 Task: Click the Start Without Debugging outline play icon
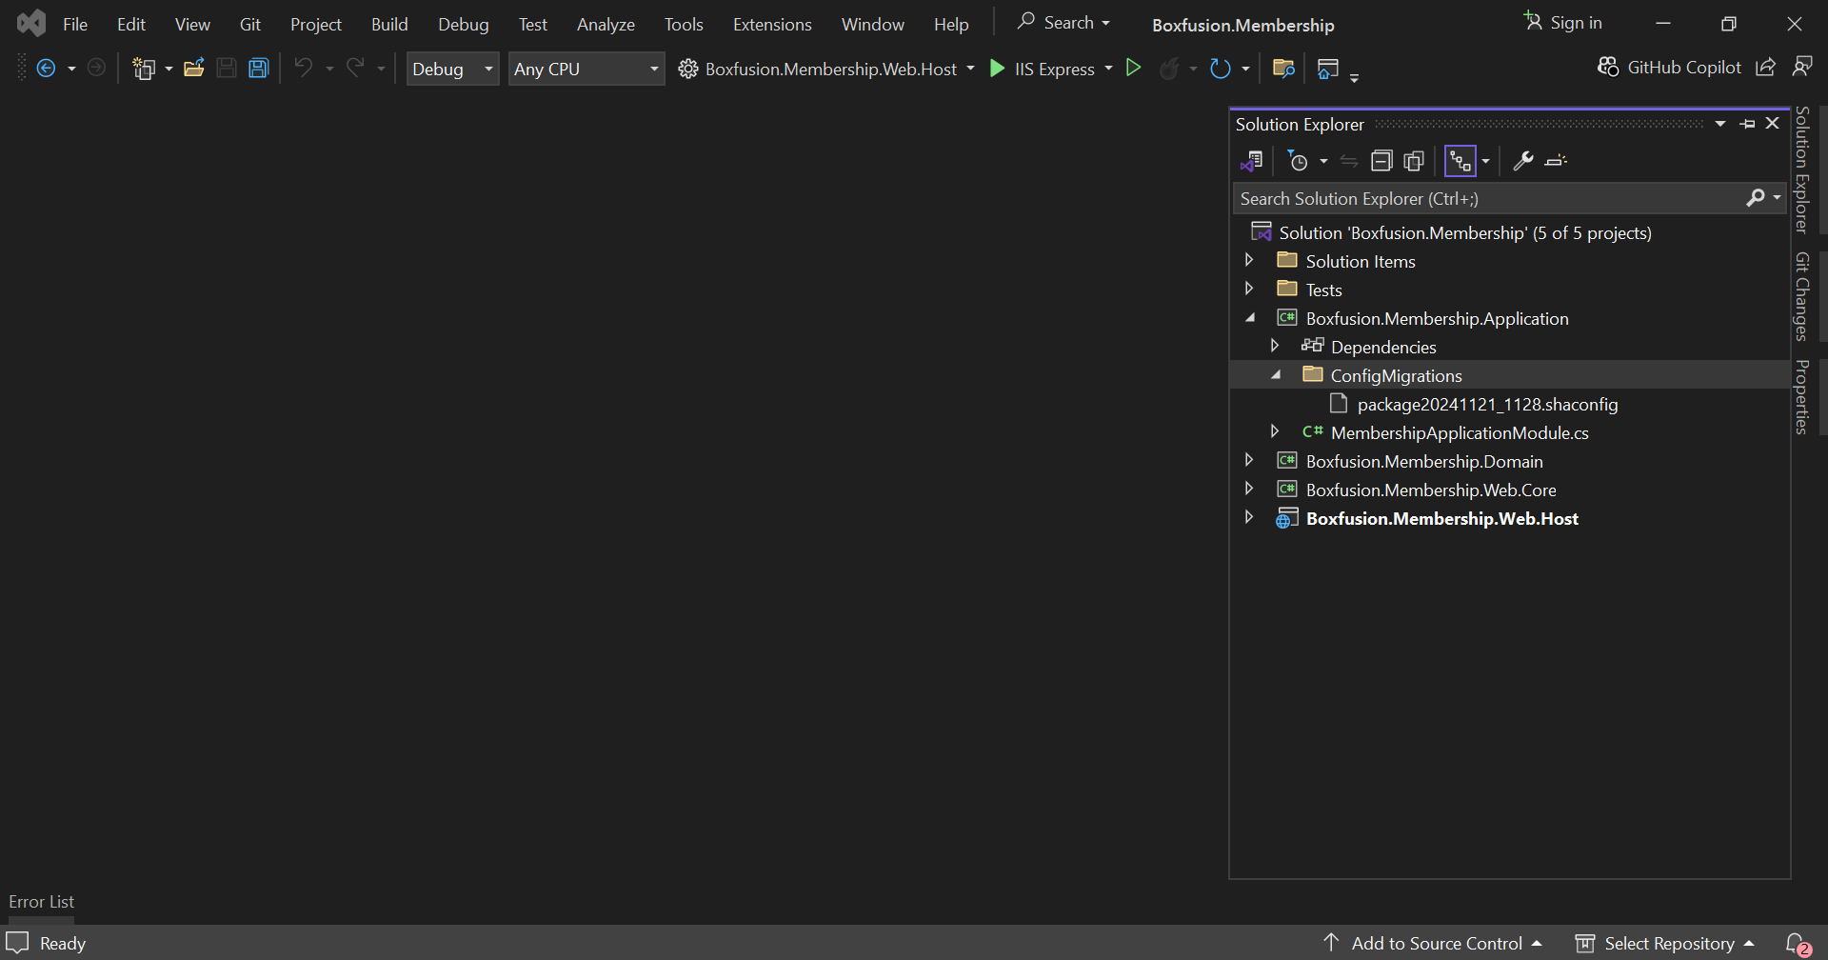(x=1133, y=68)
